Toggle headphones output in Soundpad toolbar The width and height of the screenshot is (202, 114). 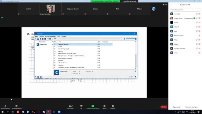point(38,39)
